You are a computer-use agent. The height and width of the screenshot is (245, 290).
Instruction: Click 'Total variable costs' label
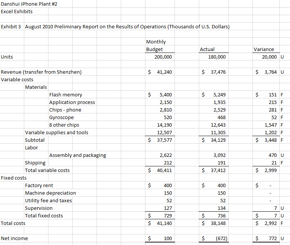point(47,171)
